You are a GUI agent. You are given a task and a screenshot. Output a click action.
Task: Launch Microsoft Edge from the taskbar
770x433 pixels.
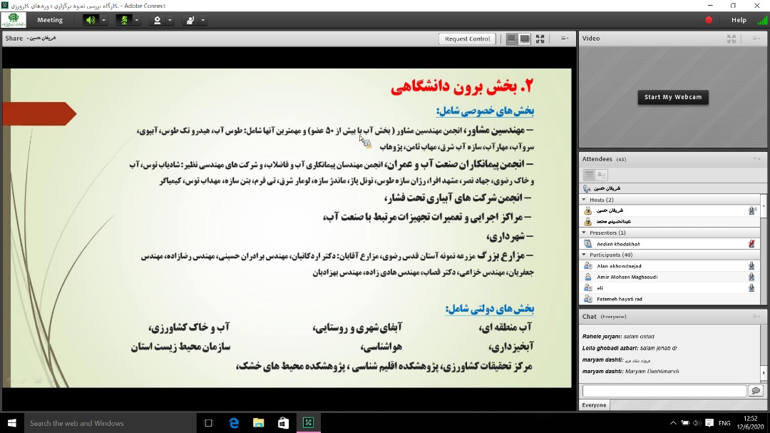click(235, 423)
